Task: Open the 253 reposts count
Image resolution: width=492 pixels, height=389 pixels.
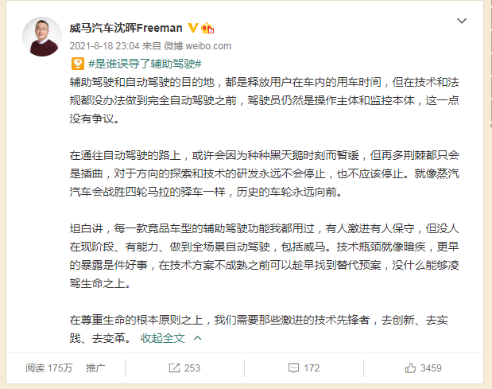Action: pos(192,368)
